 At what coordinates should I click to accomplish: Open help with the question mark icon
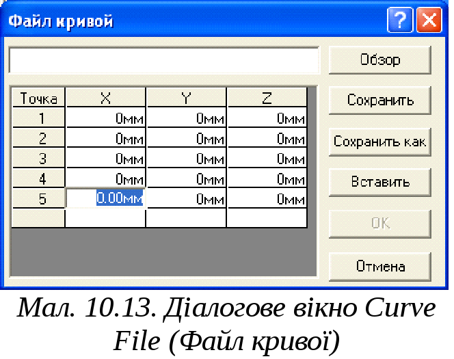tap(400, 20)
